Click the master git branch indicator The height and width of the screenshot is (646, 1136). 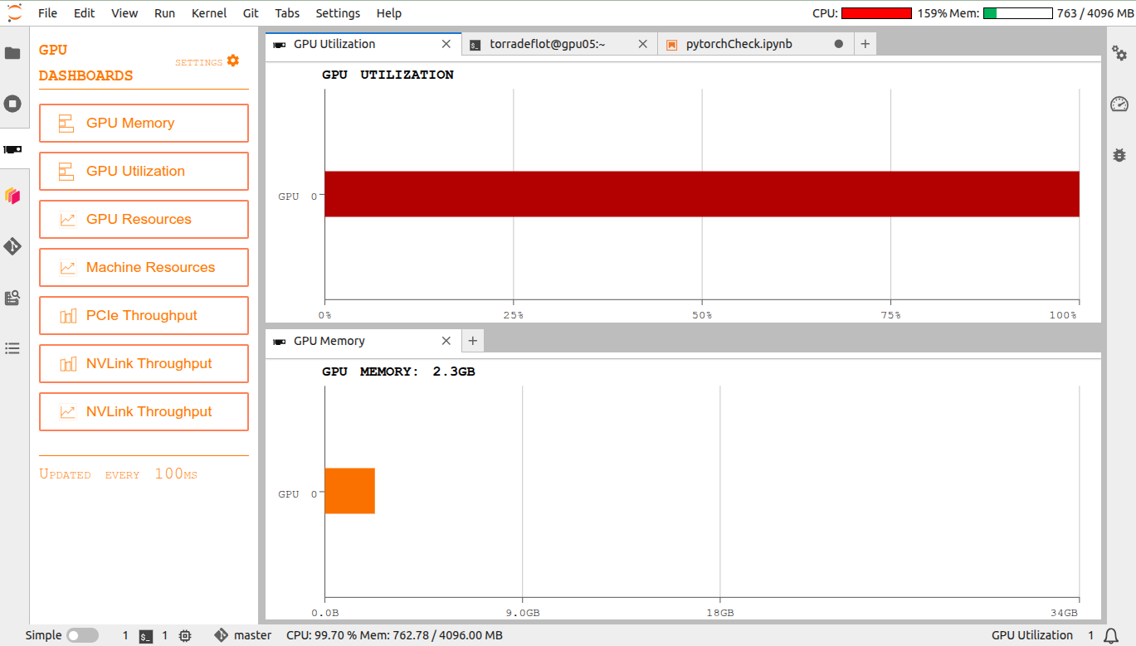click(243, 635)
